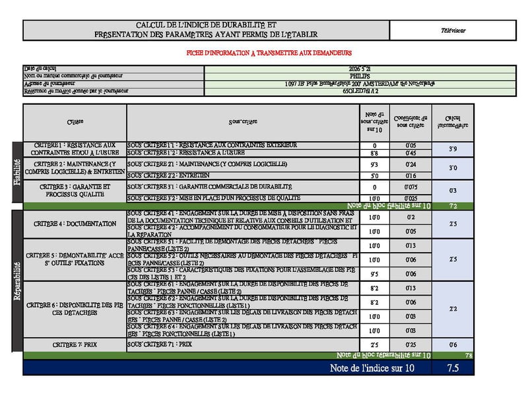
Task: Select score 8.8 for sous-critère 1.2
Action: point(374,154)
